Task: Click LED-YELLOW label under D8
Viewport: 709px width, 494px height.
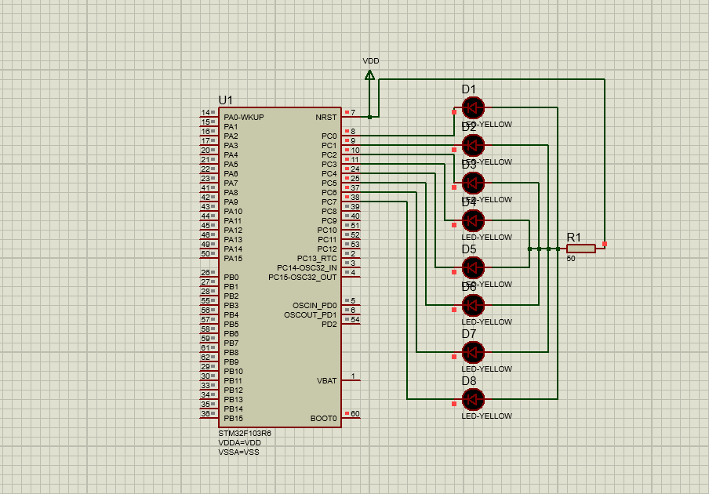Action: [486, 416]
